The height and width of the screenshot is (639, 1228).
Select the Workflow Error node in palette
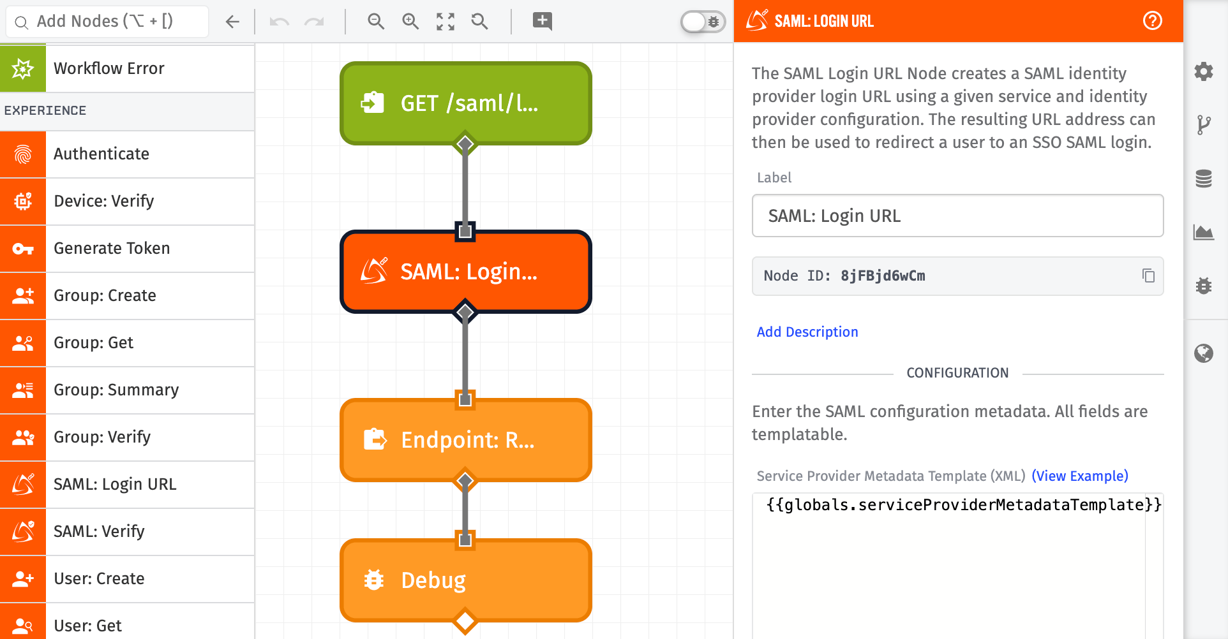click(127, 68)
